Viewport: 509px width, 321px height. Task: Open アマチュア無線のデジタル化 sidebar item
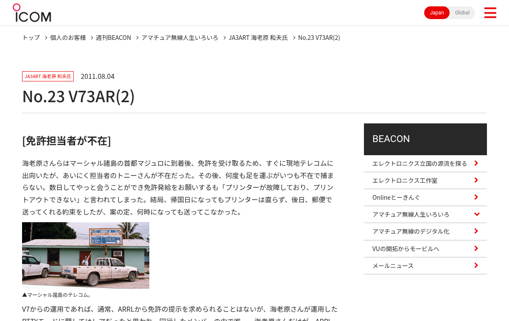(x=425, y=231)
